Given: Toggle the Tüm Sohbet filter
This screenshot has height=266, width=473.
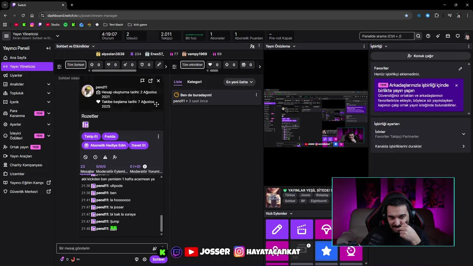Looking at the screenshot, I should pyautogui.click(x=76, y=65).
